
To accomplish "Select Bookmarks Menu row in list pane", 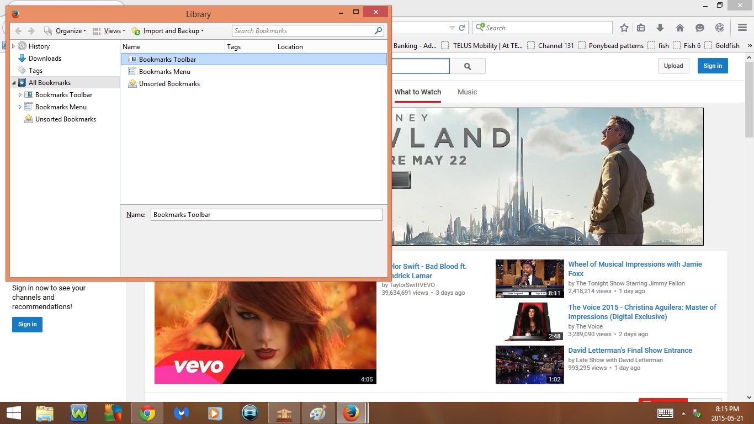I will [254, 72].
